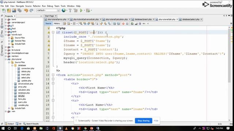Click the Build Project hammer icon
Viewport: 234px width, 131px height.
tap(70, 11)
